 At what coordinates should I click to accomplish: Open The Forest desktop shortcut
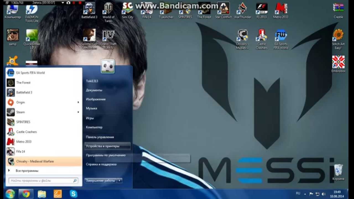[204, 11]
